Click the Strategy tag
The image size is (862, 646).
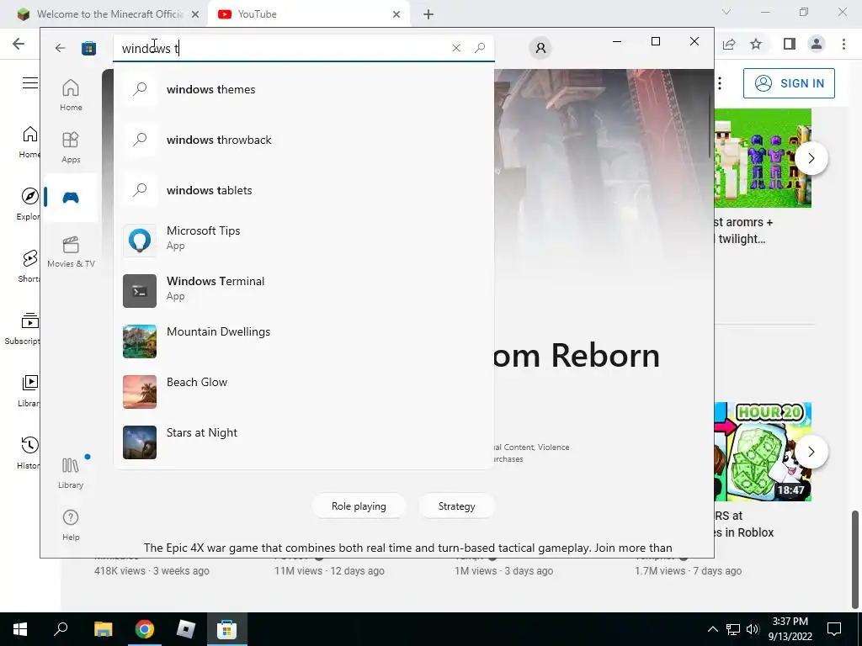(x=457, y=506)
